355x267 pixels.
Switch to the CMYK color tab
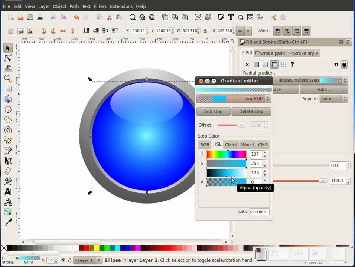coord(231,145)
